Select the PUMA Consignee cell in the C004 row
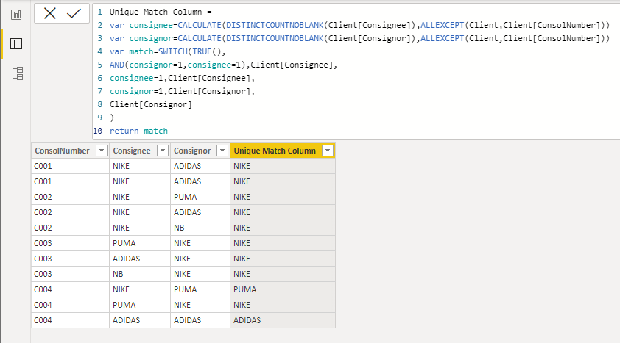620x343 pixels. tap(140, 305)
